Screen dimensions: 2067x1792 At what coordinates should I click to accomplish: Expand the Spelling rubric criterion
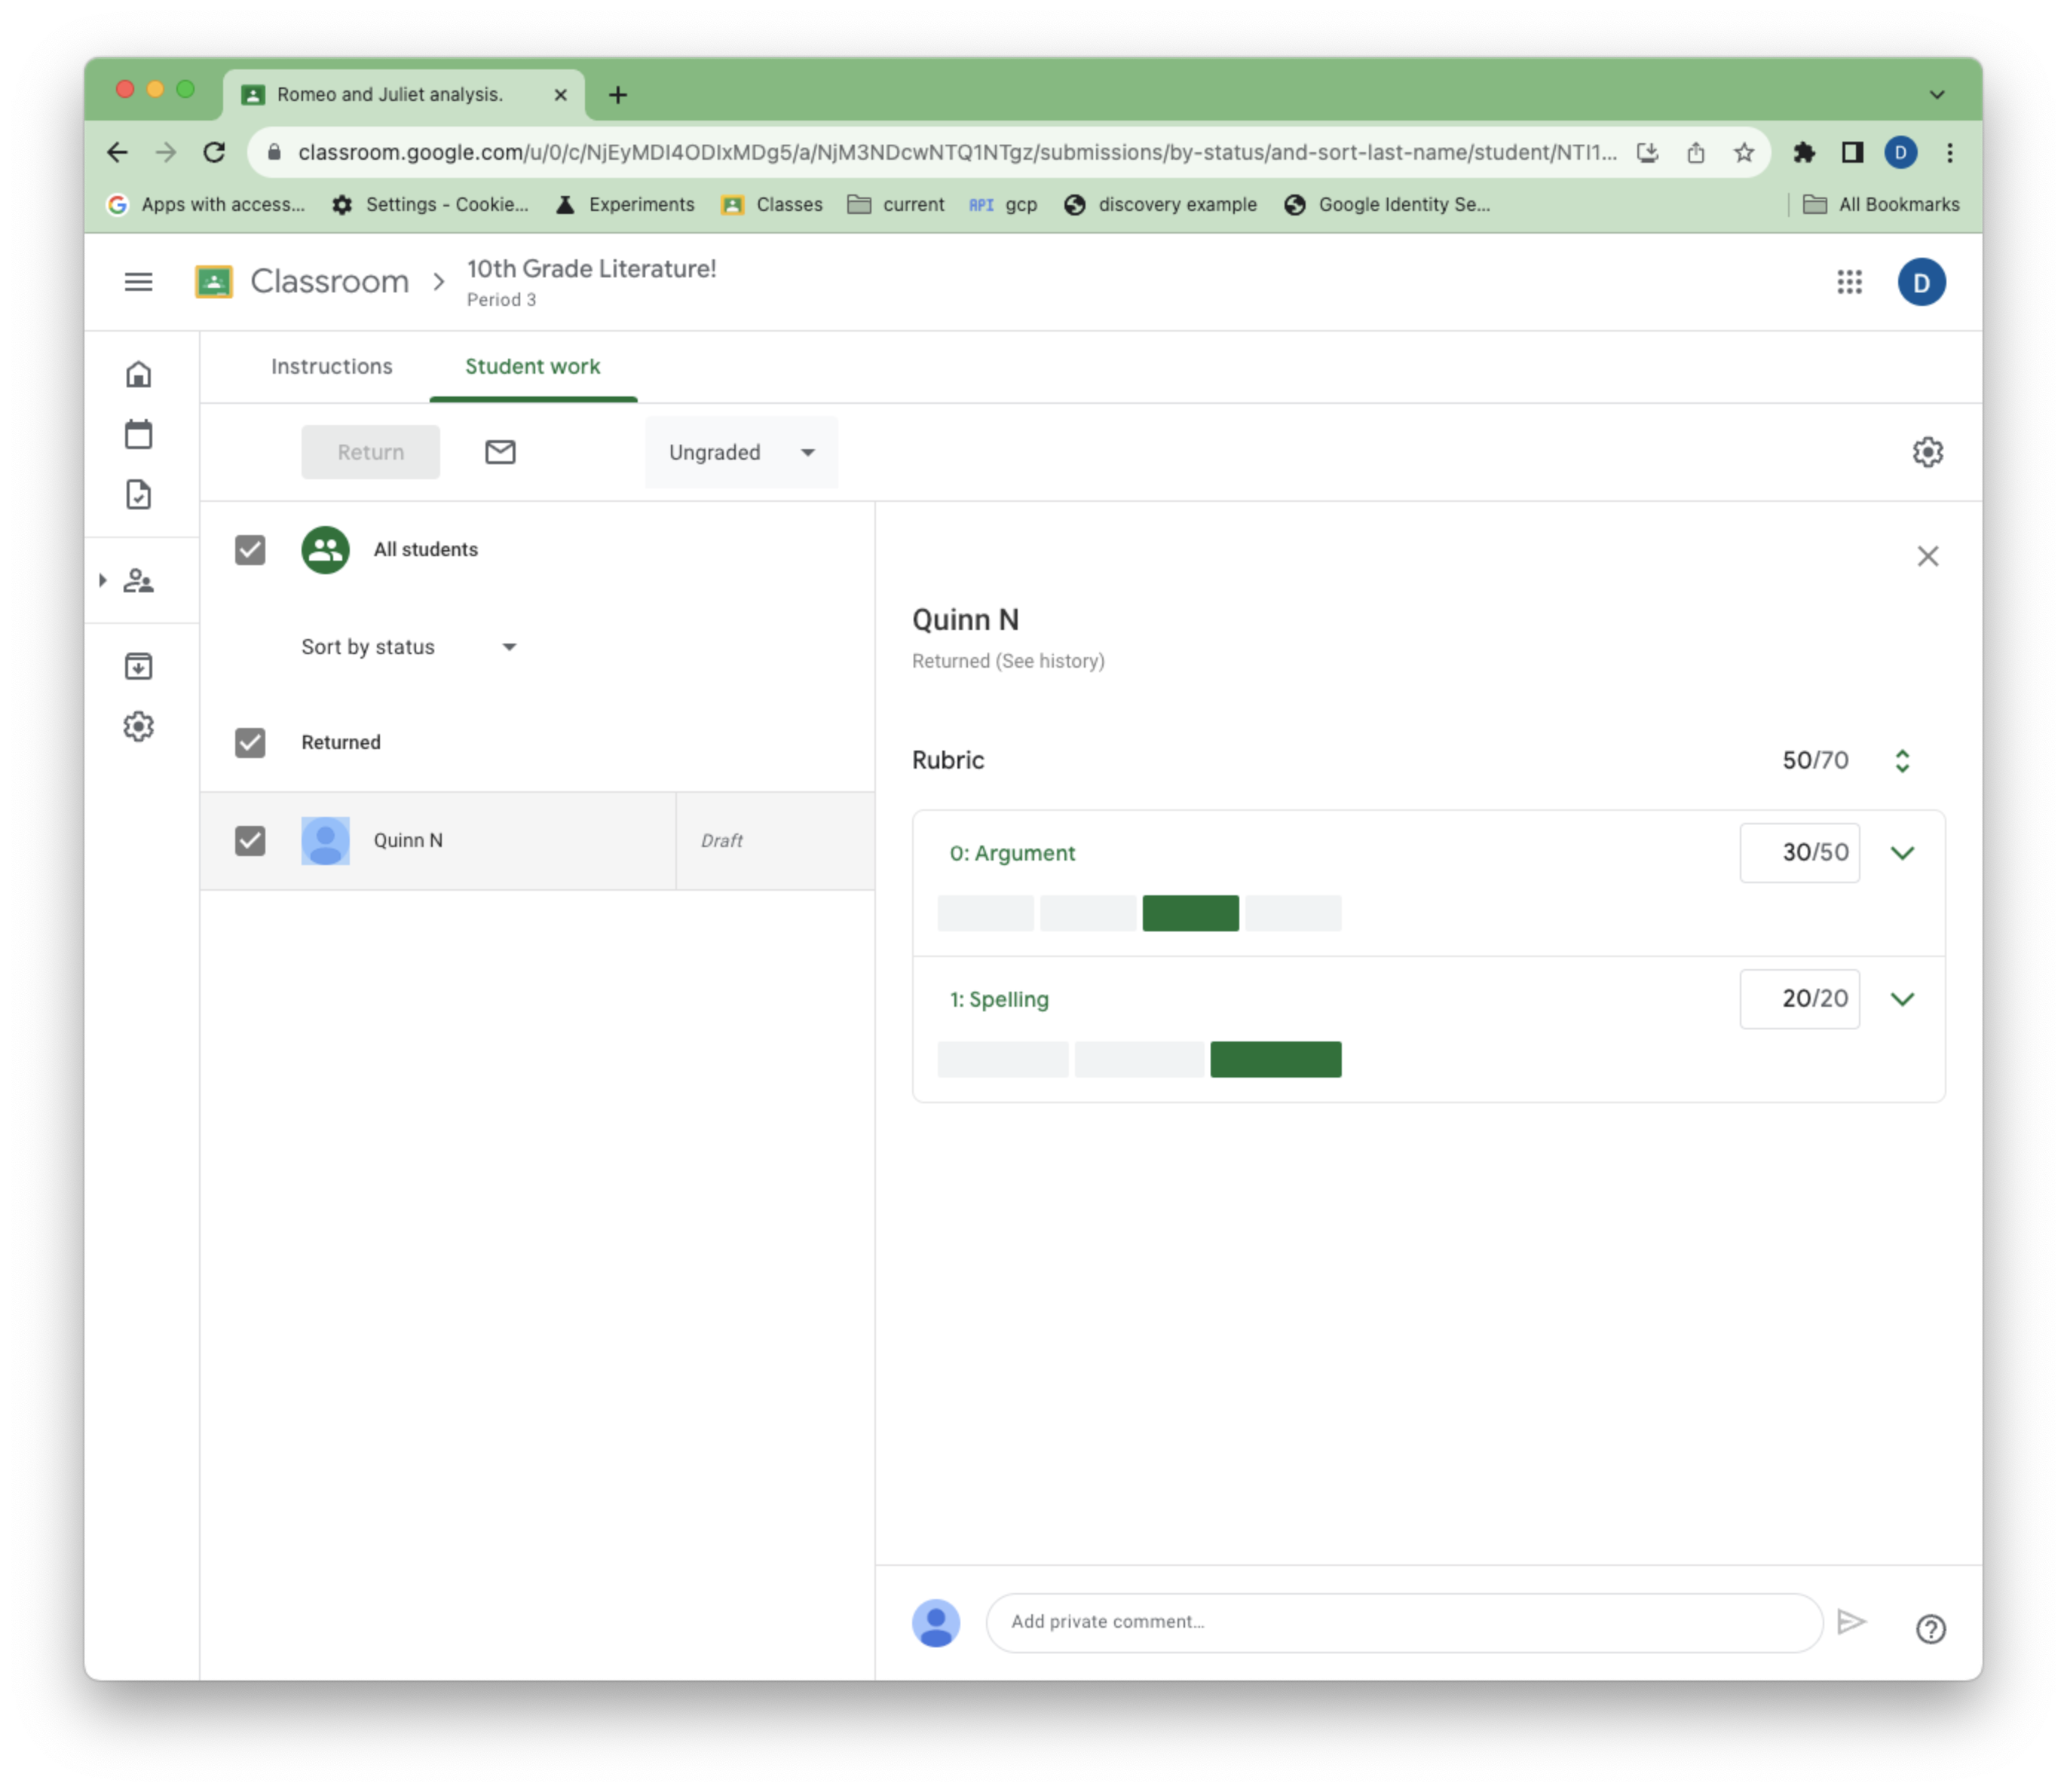click(x=1903, y=998)
